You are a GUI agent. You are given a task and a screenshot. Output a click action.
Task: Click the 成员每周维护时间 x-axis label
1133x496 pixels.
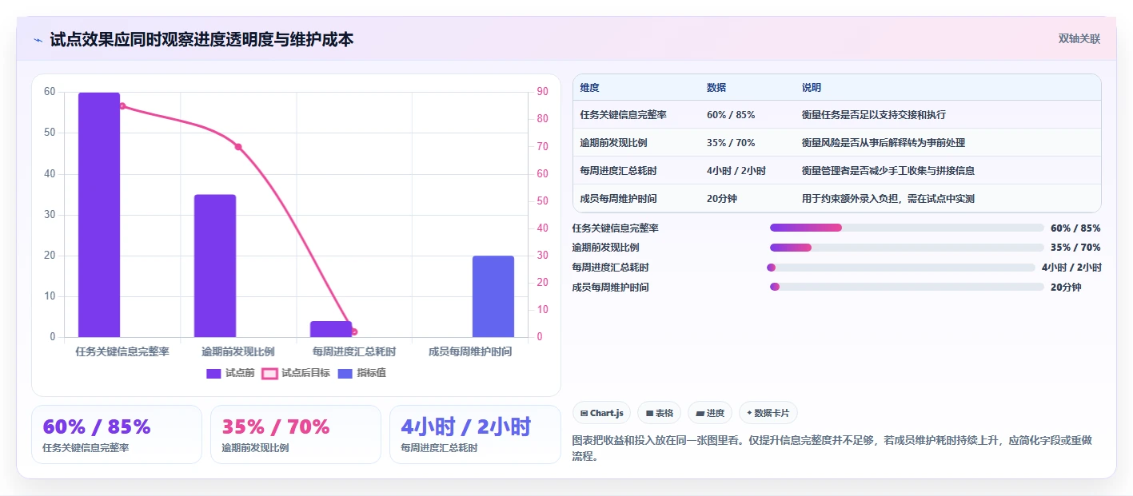[x=470, y=351]
